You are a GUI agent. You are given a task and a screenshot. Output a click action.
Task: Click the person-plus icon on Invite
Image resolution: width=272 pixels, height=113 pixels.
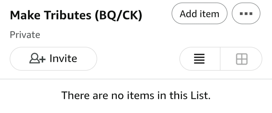pos(38,59)
